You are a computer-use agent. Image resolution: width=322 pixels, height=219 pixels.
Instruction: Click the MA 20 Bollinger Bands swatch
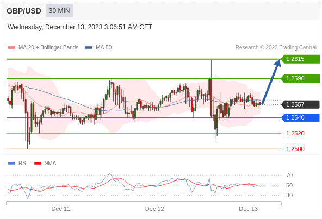coord(11,48)
